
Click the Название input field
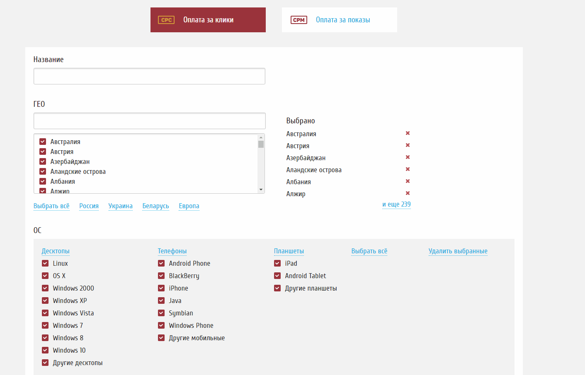149,76
